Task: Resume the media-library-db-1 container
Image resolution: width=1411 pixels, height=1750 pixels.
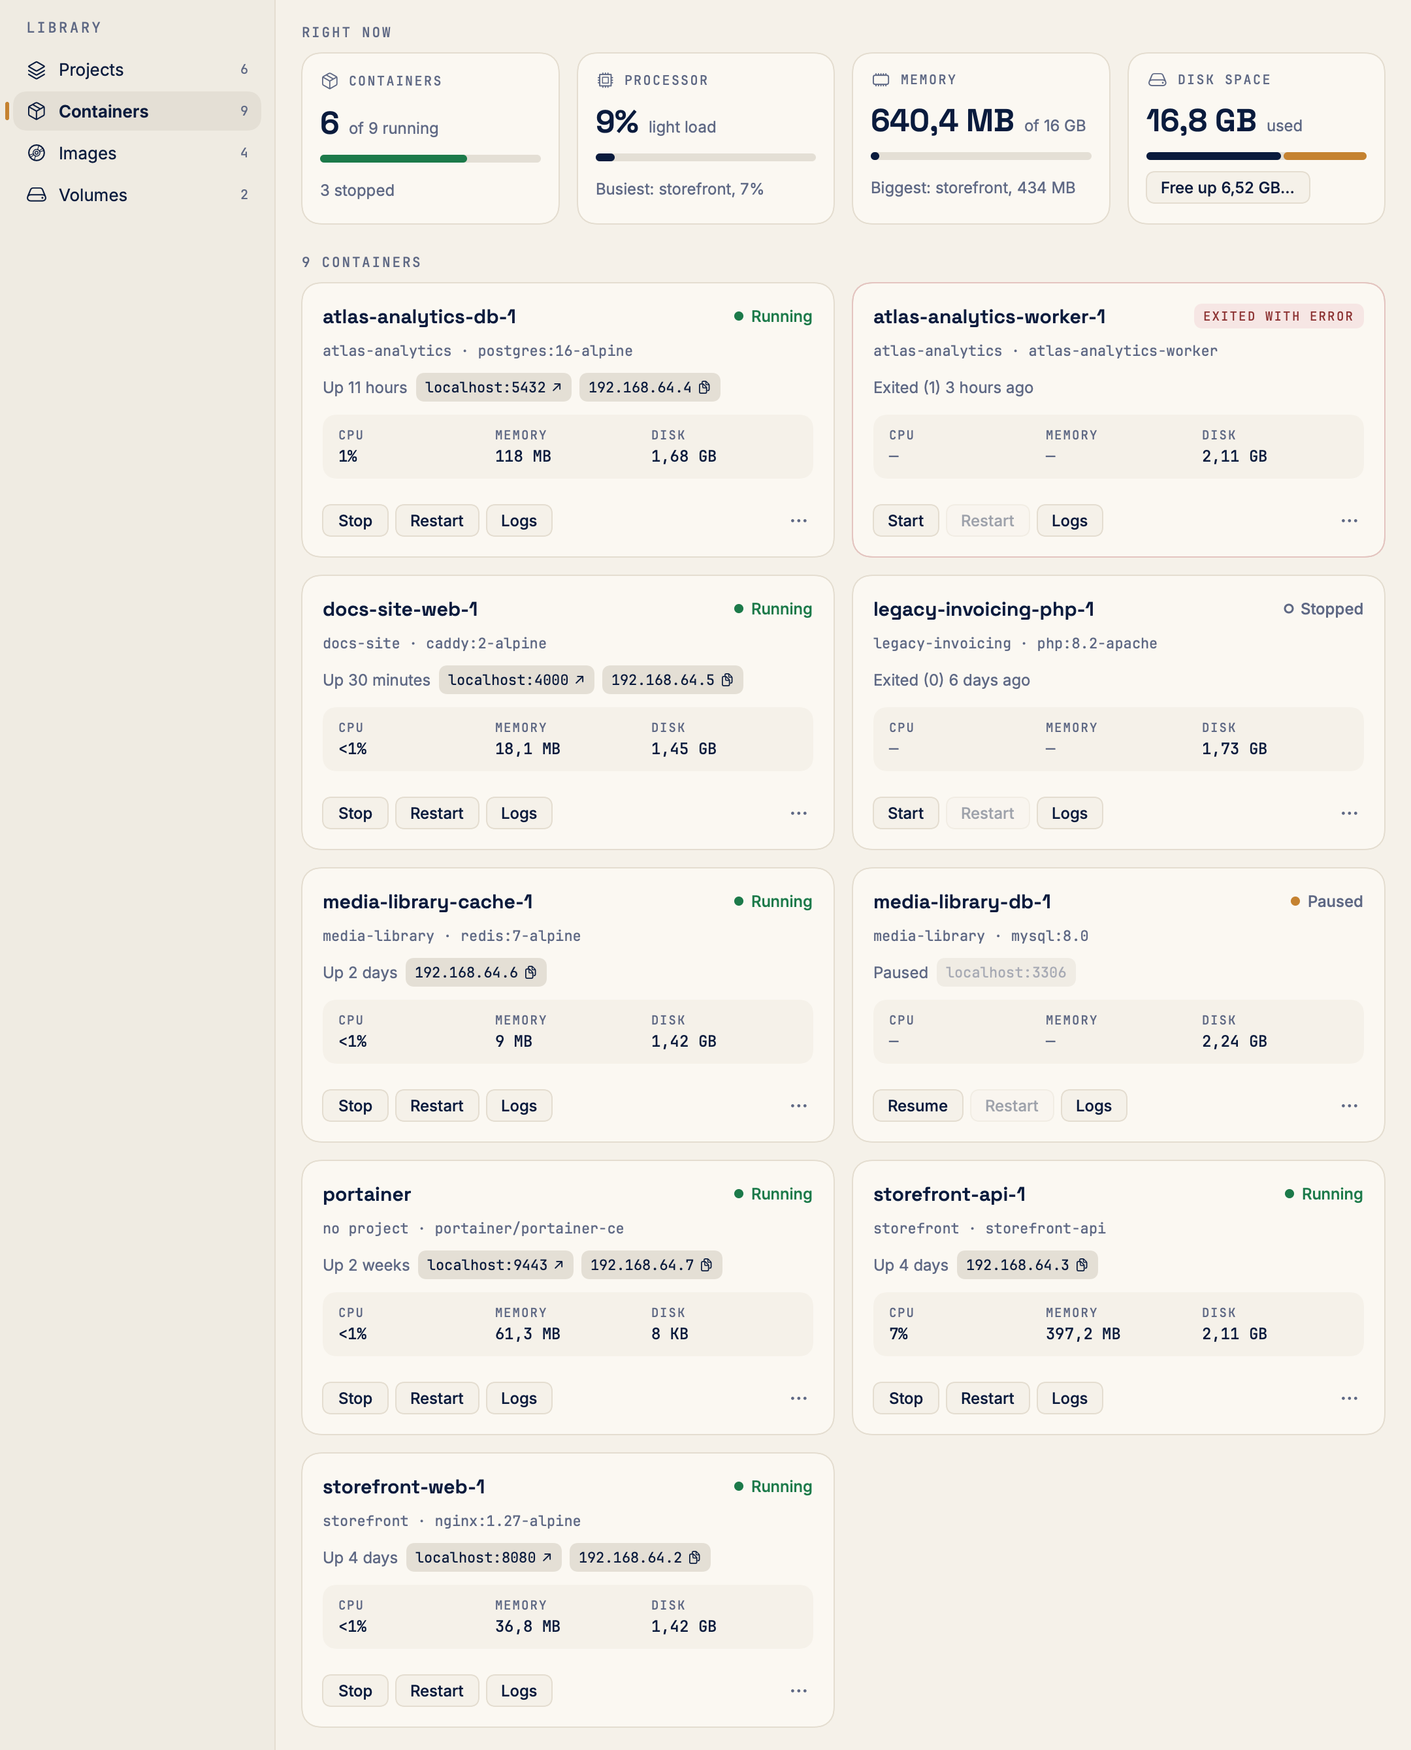Action: pyautogui.click(x=918, y=1106)
